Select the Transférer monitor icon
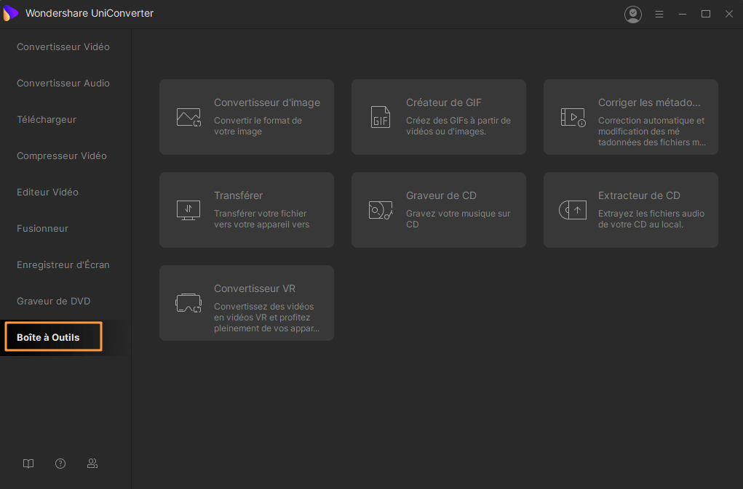This screenshot has width=743, height=489. tap(188, 210)
